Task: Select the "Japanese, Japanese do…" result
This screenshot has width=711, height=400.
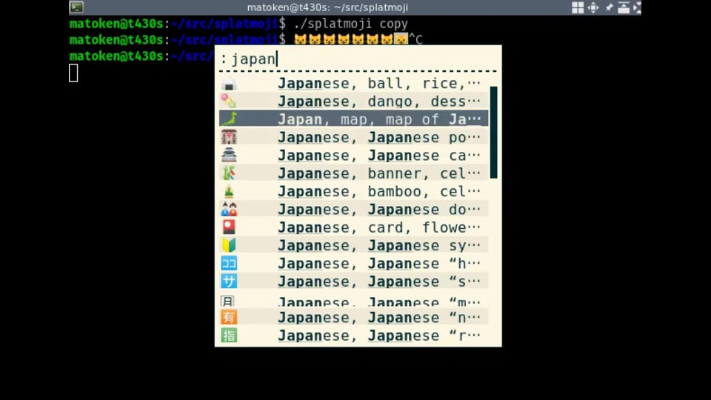Action: click(354, 209)
